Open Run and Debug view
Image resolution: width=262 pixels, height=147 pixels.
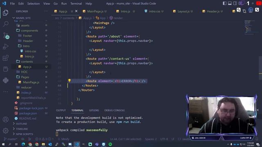[5, 47]
